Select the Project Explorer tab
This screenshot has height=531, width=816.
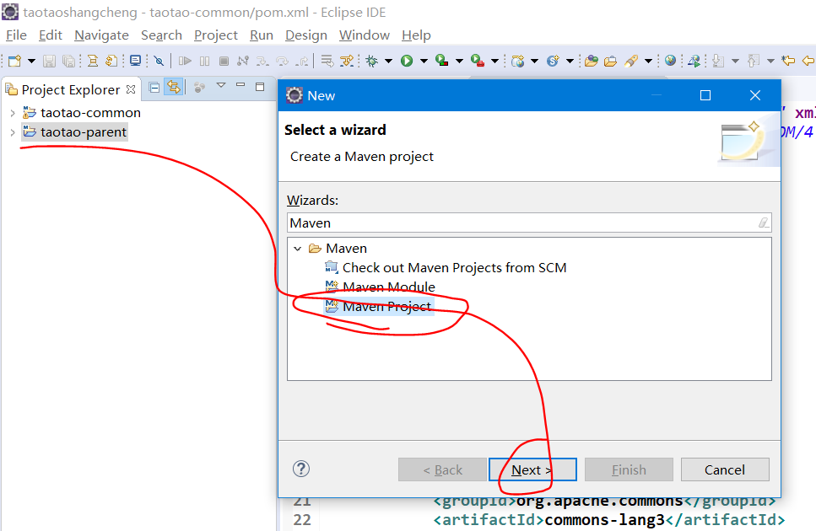70,90
